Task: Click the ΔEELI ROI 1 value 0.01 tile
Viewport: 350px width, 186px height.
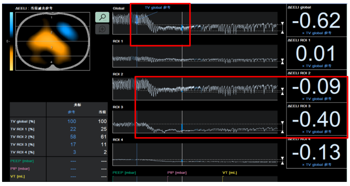Action: coord(316,53)
